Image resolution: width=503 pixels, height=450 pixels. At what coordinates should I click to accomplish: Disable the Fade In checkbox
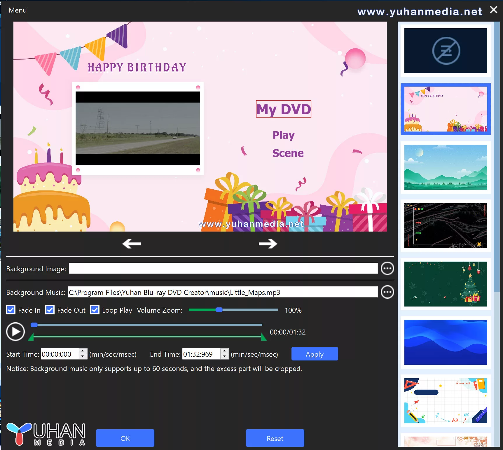click(x=11, y=310)
